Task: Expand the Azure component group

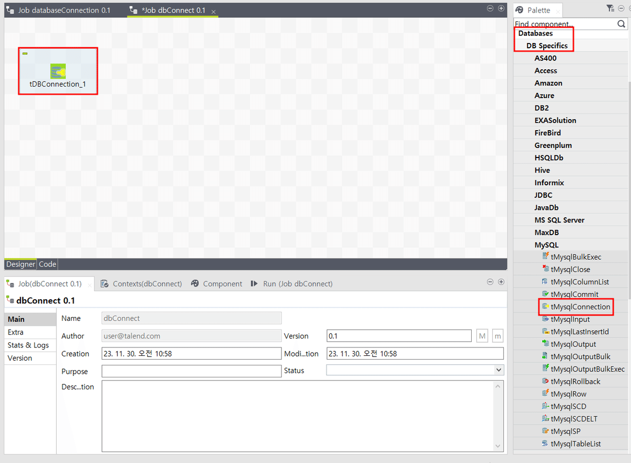Action: pos(544,96)
